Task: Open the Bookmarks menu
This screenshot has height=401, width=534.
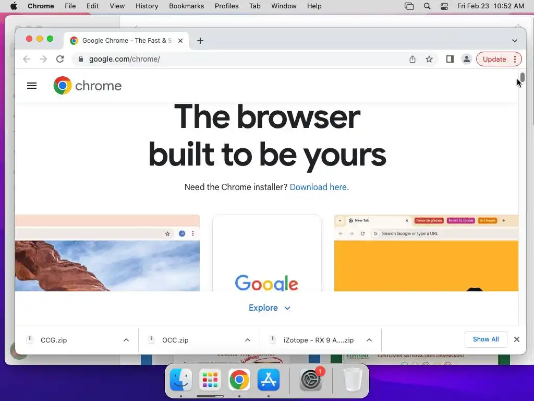Action: pos(187,6)
